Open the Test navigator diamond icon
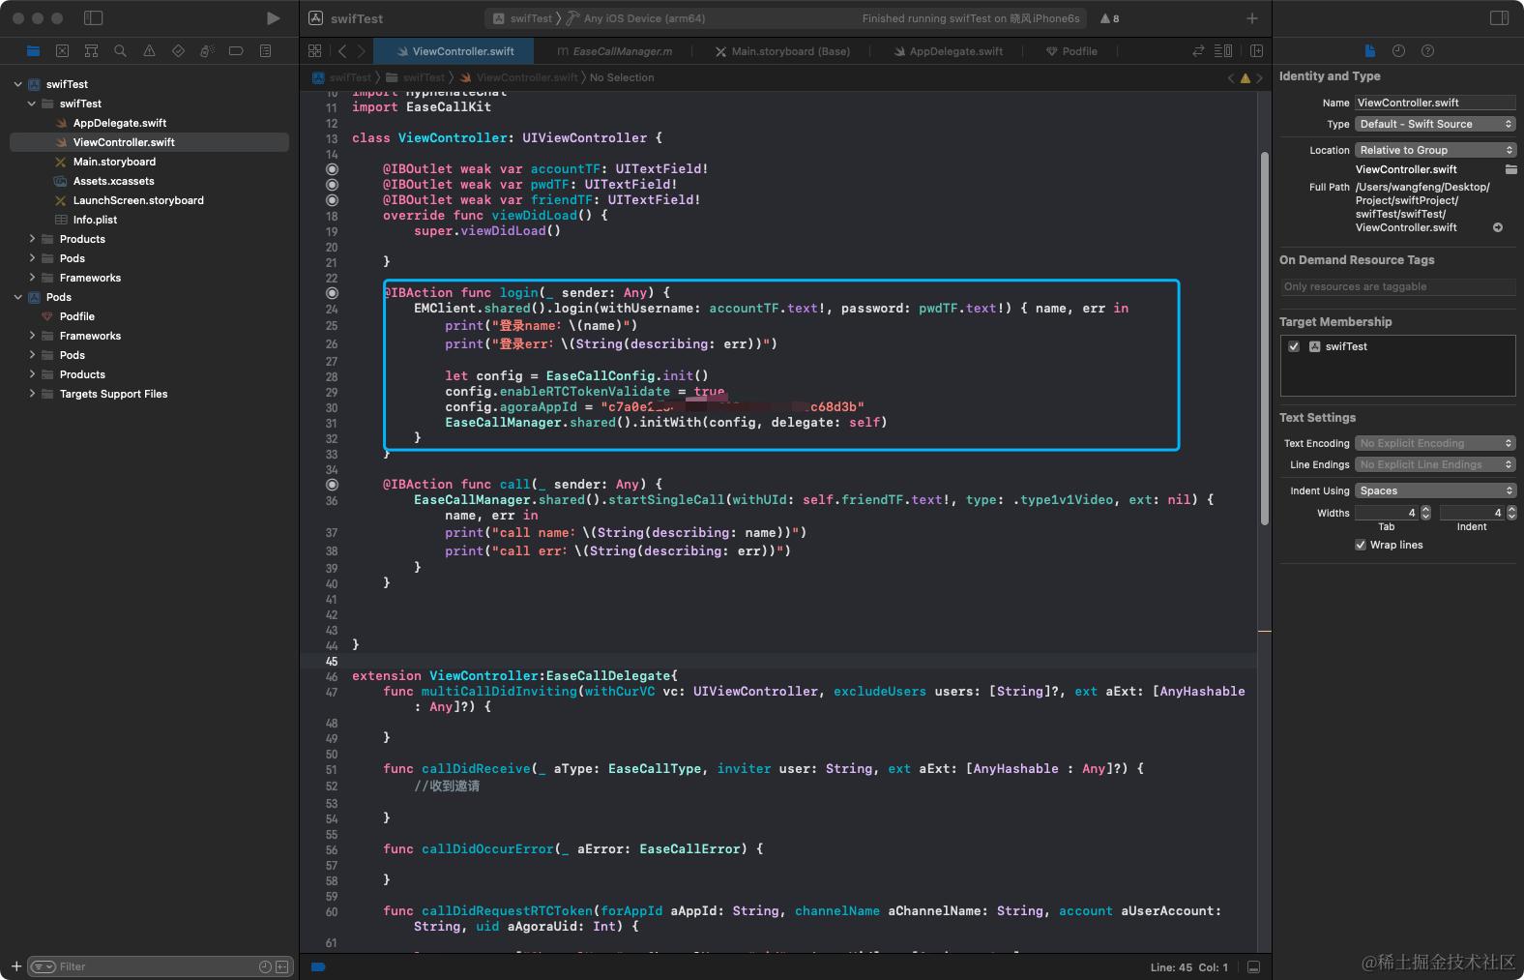Viewport: 1524px width, 980px height. tap(178, 51)
